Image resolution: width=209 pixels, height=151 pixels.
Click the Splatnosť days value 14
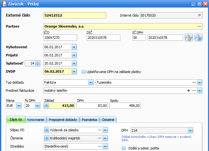point(33,63)
